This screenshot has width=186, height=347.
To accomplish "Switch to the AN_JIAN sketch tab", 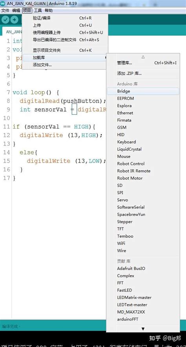I will coord(13,32).
